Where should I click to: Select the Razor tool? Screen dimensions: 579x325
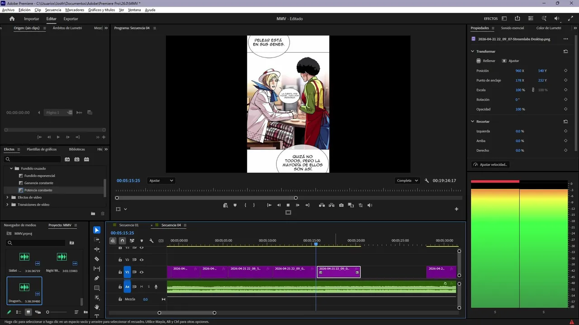pyautogui.click(x=97, y=259)
